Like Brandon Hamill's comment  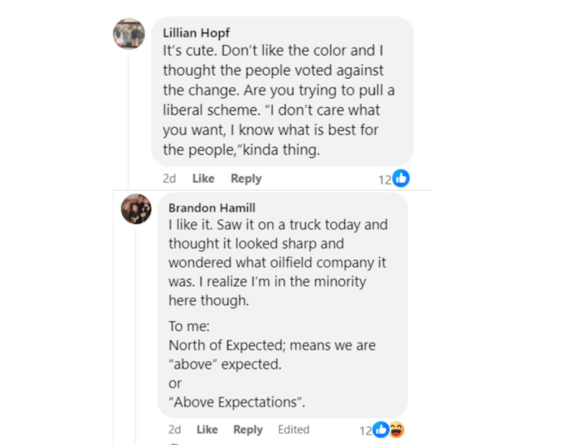pos(207,430)
